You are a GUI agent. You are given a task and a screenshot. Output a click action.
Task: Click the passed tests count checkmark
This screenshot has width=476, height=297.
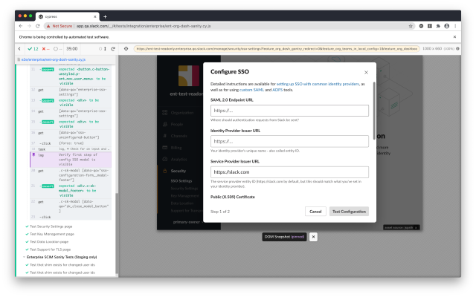click(33, 49)
